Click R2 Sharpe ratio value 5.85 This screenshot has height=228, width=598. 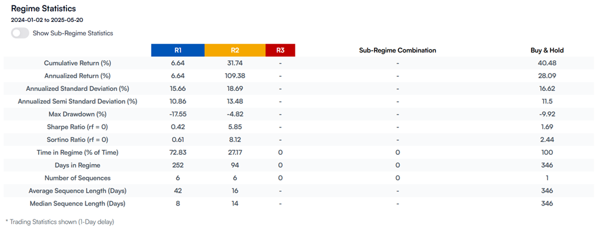235,127
